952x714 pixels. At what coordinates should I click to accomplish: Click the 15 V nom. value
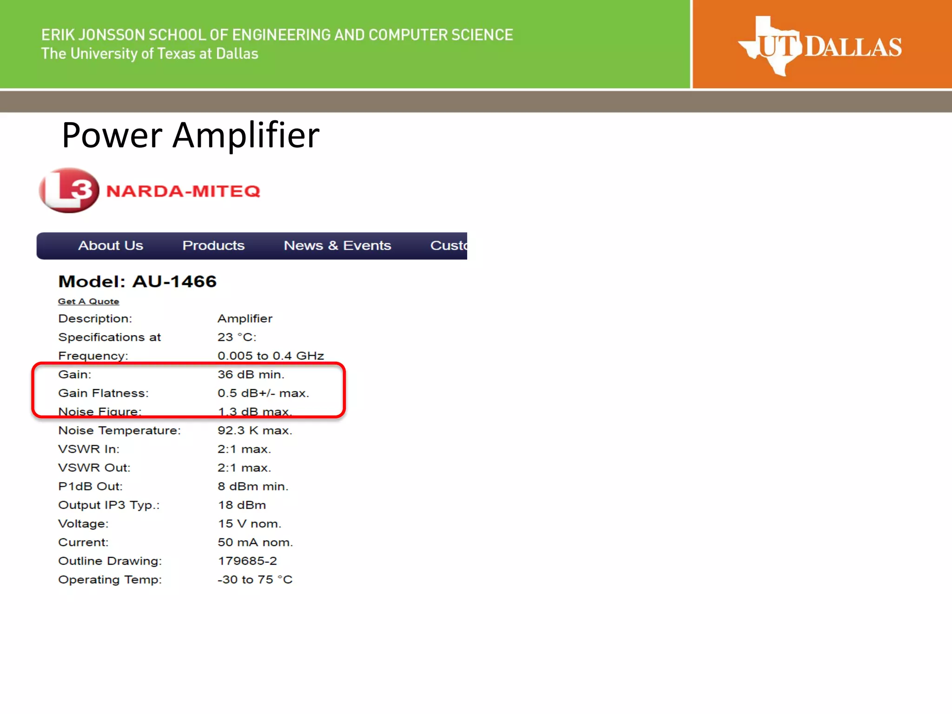point(250,524)
